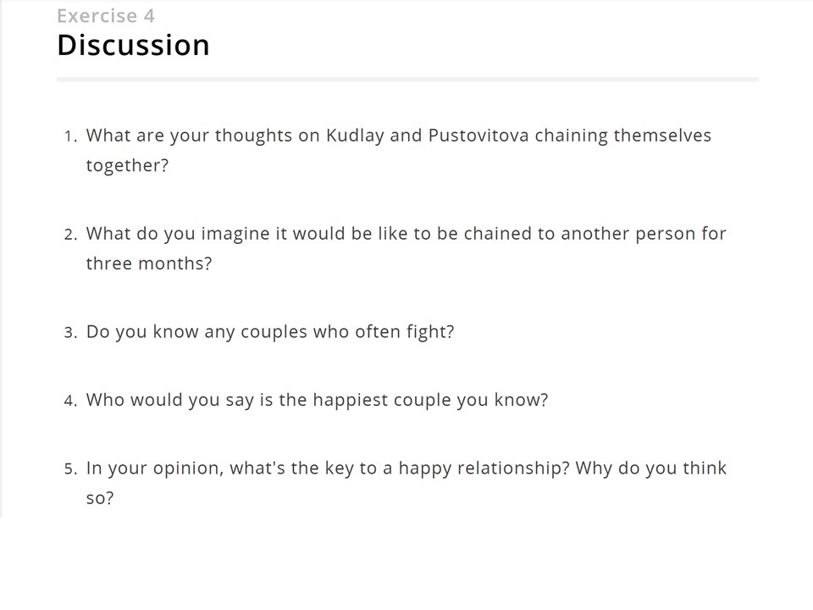Click list number 4 marker

pos(71,402)
